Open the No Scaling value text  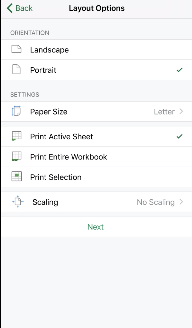coord(155,202)
